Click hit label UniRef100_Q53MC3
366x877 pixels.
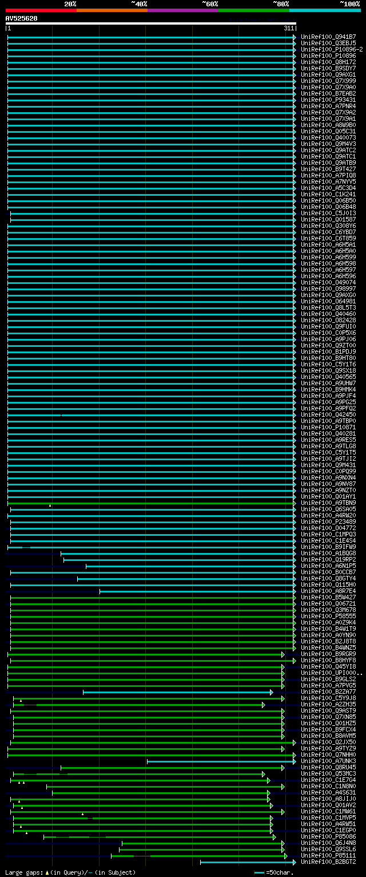[328, 773]
